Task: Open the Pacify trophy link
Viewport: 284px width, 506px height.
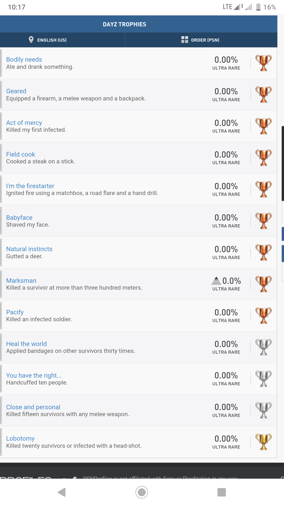Action: click(15, 312)
